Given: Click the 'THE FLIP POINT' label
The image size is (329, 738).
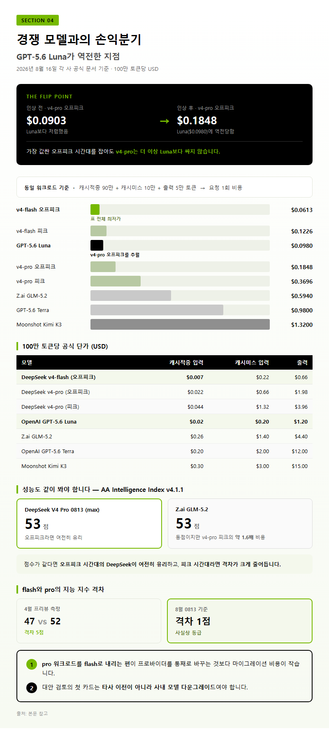Looking at the screenshot, I should pos(49,96).
